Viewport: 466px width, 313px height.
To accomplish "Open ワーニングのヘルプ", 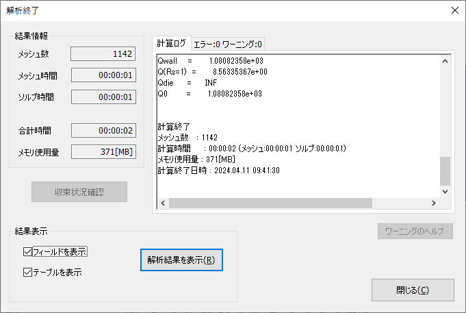I will tap(415, 231).
